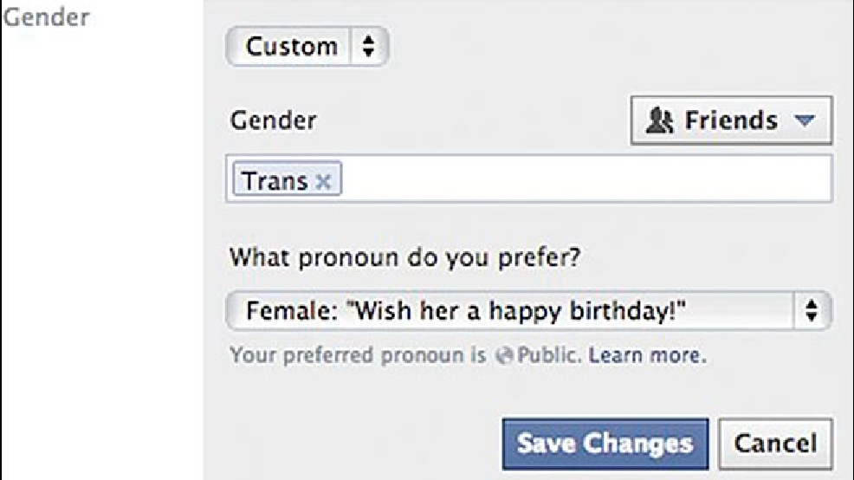Viewport: 854px width, 480px height.
Task: Open the Friends audience privacy dropdown
Action: (x=731, y=120)
